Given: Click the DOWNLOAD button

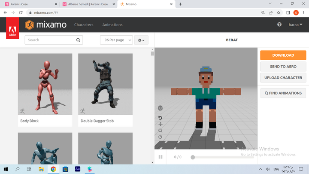Looking at the screenshot, I should click(283, 55).
